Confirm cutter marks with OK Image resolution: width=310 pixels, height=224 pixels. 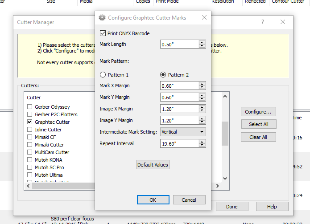click(153, 200)
